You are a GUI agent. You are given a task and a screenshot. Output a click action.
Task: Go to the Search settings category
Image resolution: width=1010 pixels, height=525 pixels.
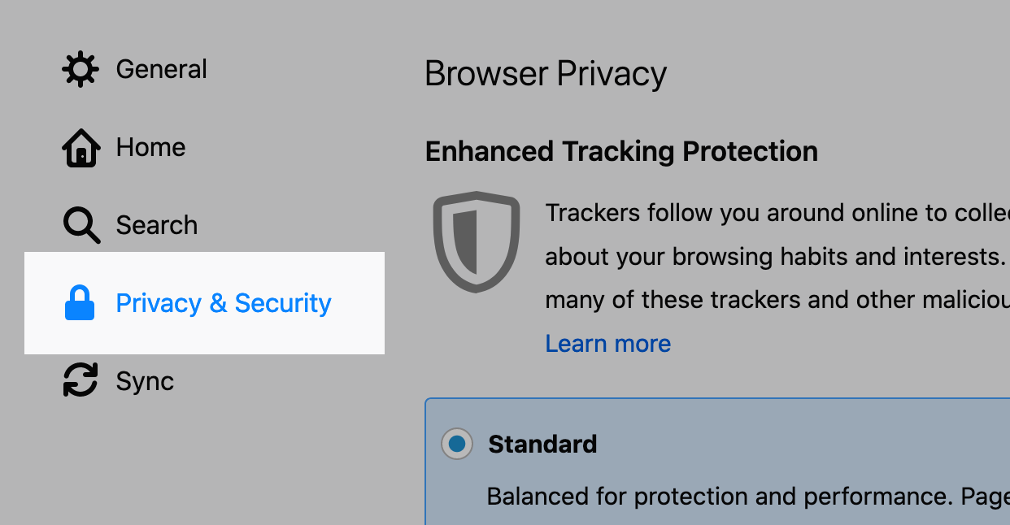(x=156, y=225)
